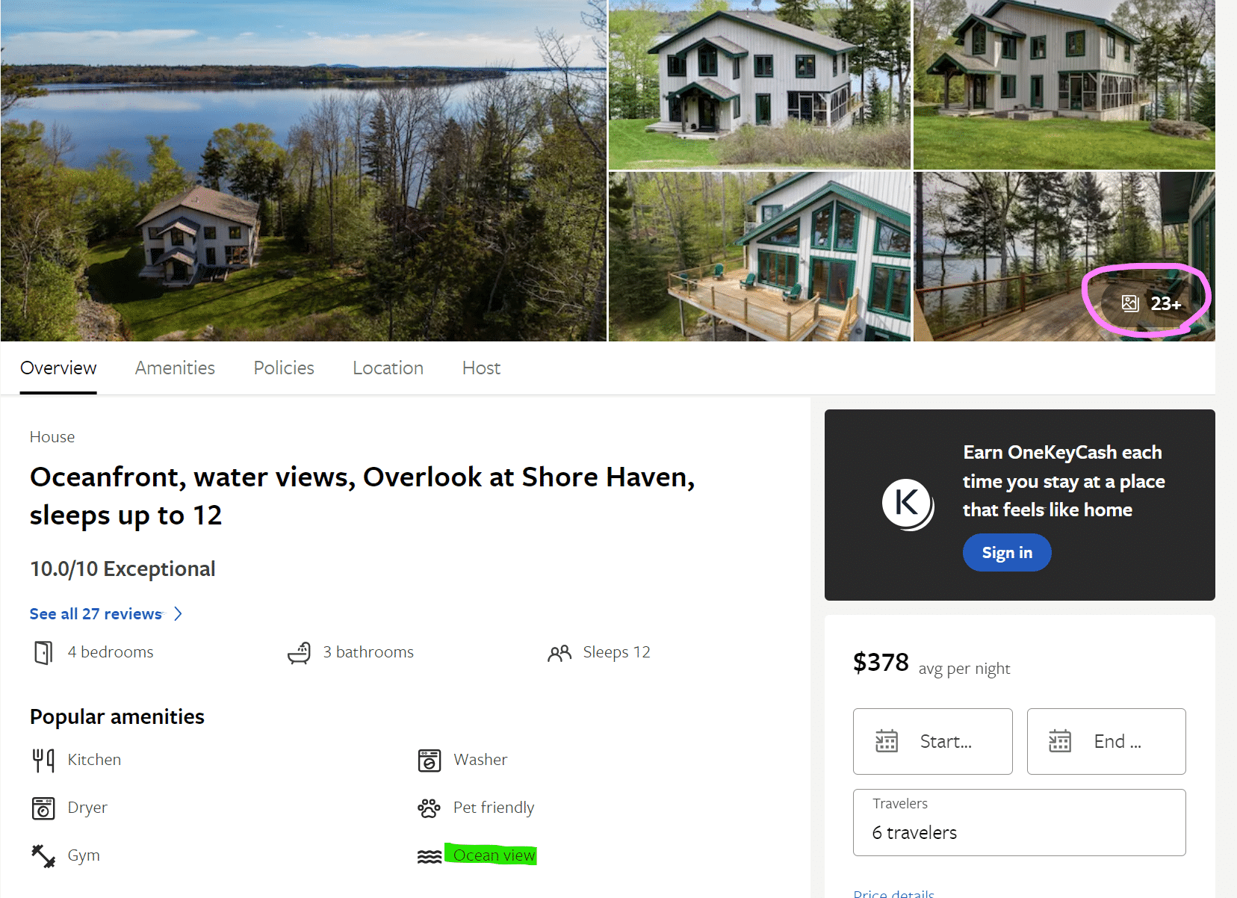Go to the Location tab
Screen dimensions: 1237x898
click(x=388, y=368)
